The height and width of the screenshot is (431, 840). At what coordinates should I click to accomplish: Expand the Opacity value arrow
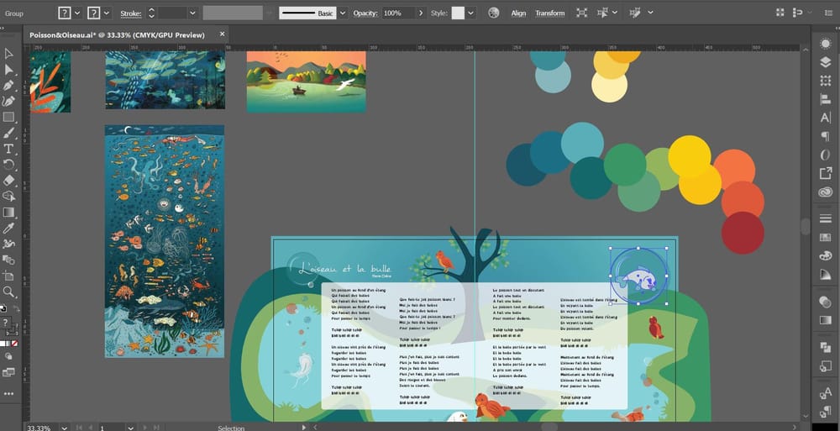(421, 13)
